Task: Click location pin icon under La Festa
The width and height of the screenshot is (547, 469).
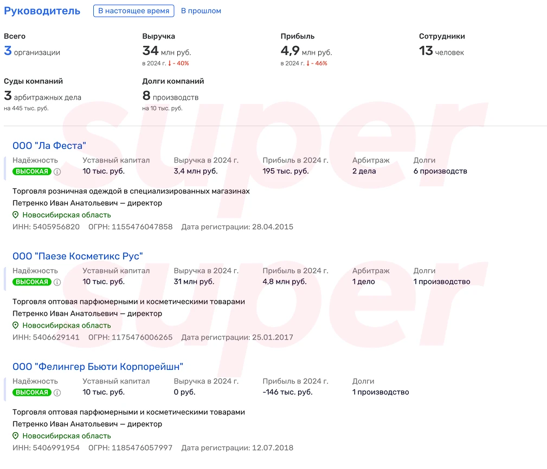Action: [16, 215]
